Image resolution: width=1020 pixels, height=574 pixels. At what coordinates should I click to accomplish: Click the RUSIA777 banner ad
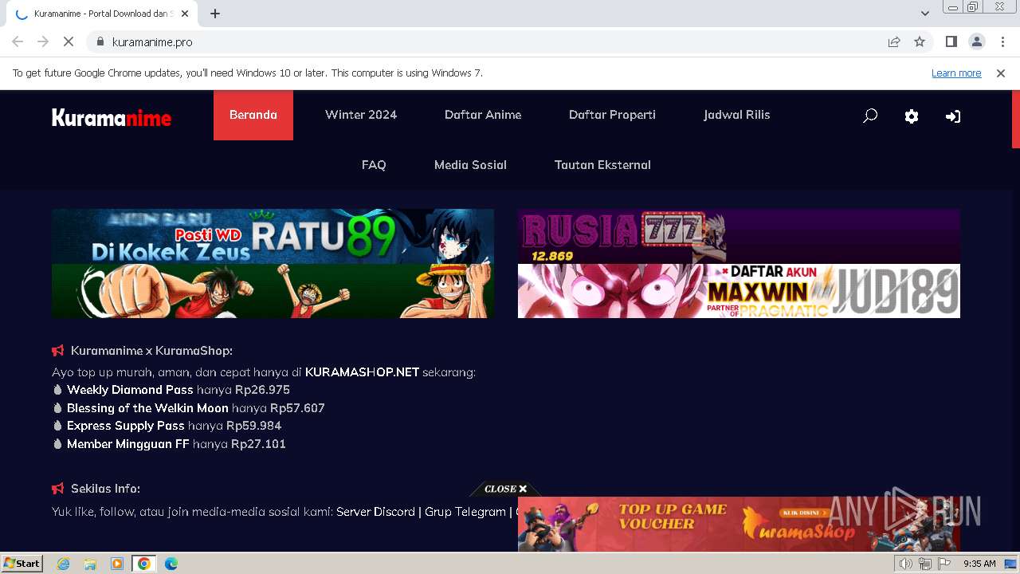pyautogui.click(x=739, y=236)
